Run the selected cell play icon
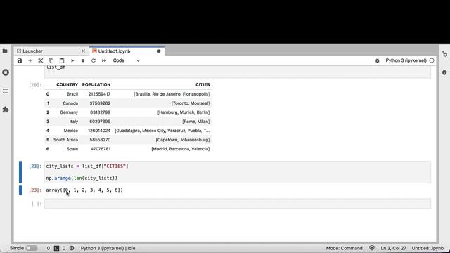The image size is (450, 253). tap(72, 60)
